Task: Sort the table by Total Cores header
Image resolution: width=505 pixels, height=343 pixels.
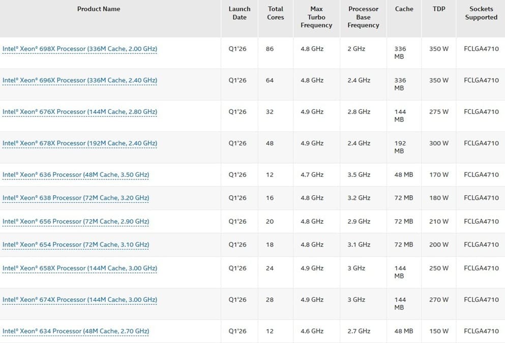Action: (276, 13)
